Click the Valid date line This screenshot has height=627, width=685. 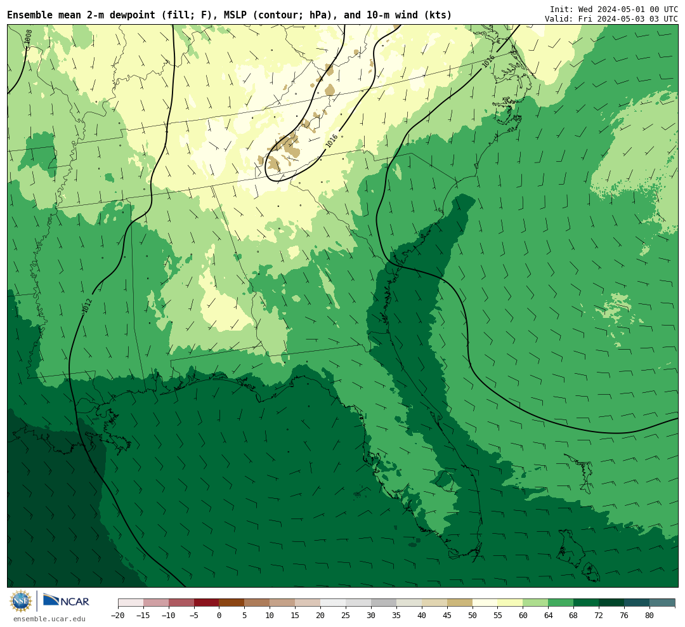611,19
